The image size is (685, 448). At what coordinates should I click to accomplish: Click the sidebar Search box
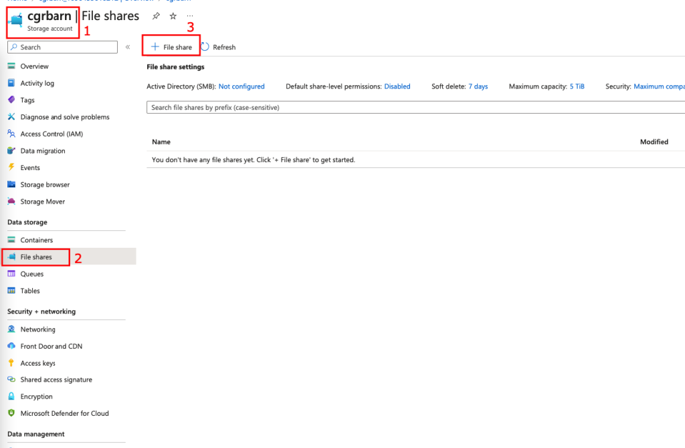click(62, 47)
